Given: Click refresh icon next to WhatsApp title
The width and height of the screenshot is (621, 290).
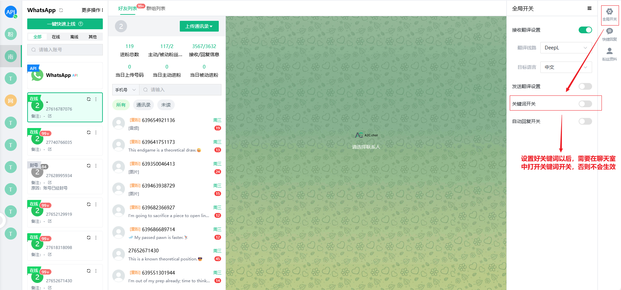Looking at the screenshot, I should [61, 10].
